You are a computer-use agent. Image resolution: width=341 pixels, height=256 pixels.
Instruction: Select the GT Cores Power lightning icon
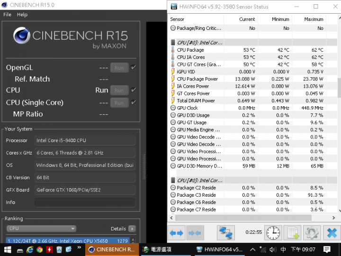(x=173, y=93)
